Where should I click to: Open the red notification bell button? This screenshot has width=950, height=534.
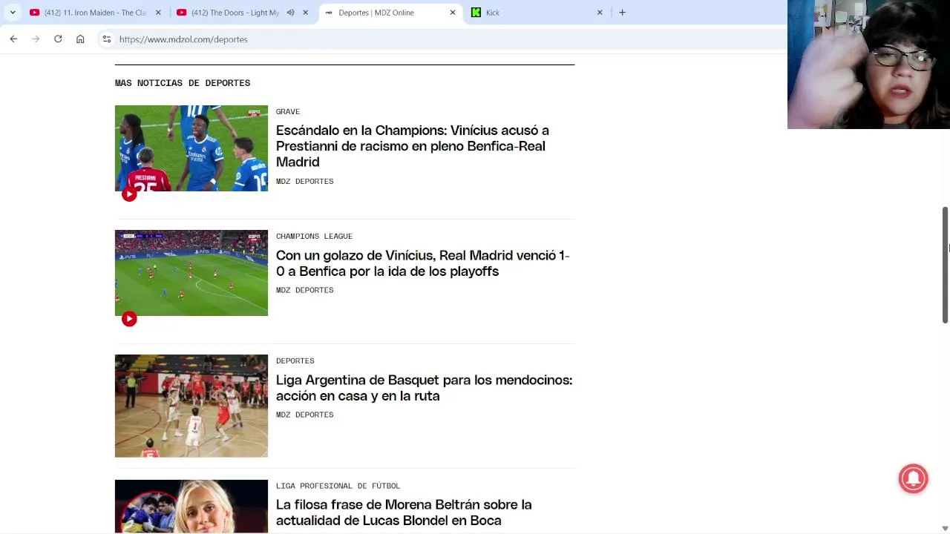coord(914,478)
